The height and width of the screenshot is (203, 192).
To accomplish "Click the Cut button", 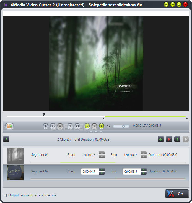I will click(177, 194).
